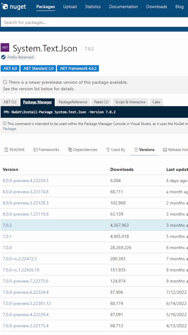Click the .NET package icon
Screen dimensions: 188x335
pos(5,48)
